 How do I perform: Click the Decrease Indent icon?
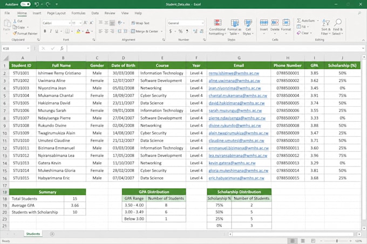(119, 31)
